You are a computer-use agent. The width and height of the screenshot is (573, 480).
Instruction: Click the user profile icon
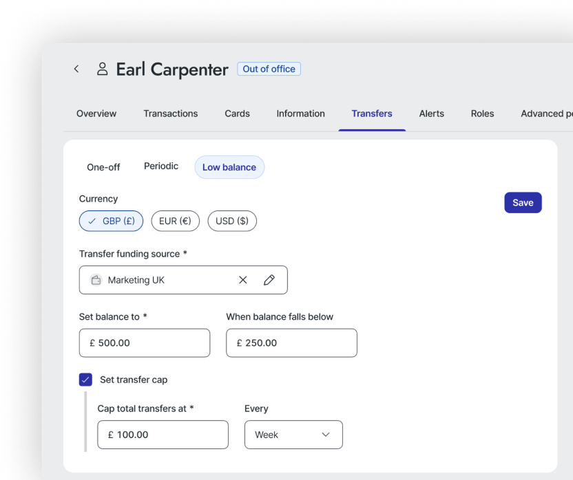pos(103,69)
